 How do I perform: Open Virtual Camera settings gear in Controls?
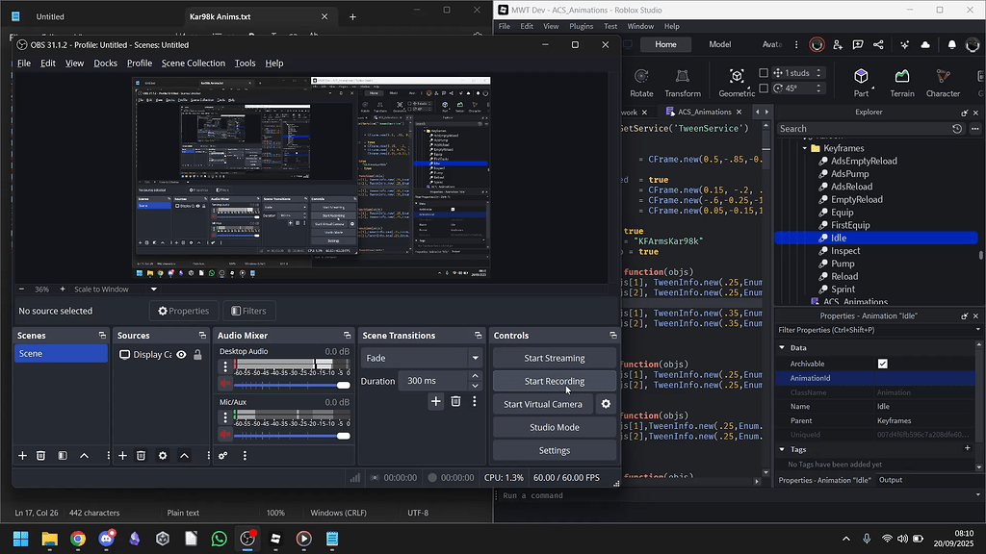point(605,404)
